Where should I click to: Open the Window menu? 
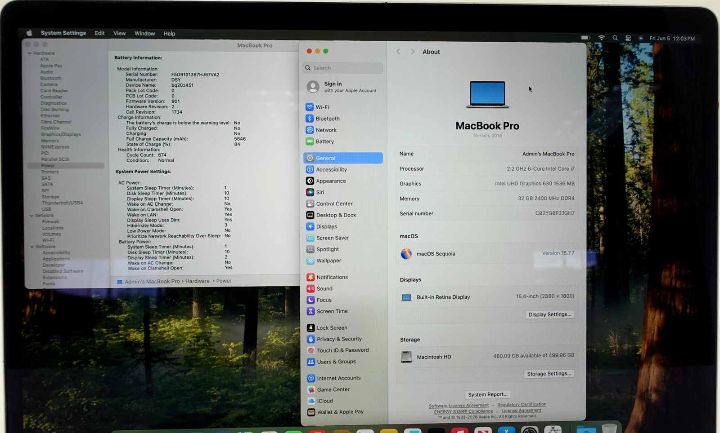(x=144, y=33)
